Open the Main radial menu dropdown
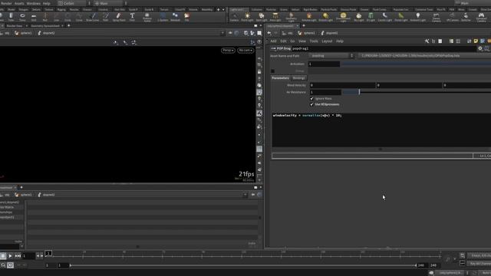This screenshot has height=276, width=491. click(x=110, y=3)
